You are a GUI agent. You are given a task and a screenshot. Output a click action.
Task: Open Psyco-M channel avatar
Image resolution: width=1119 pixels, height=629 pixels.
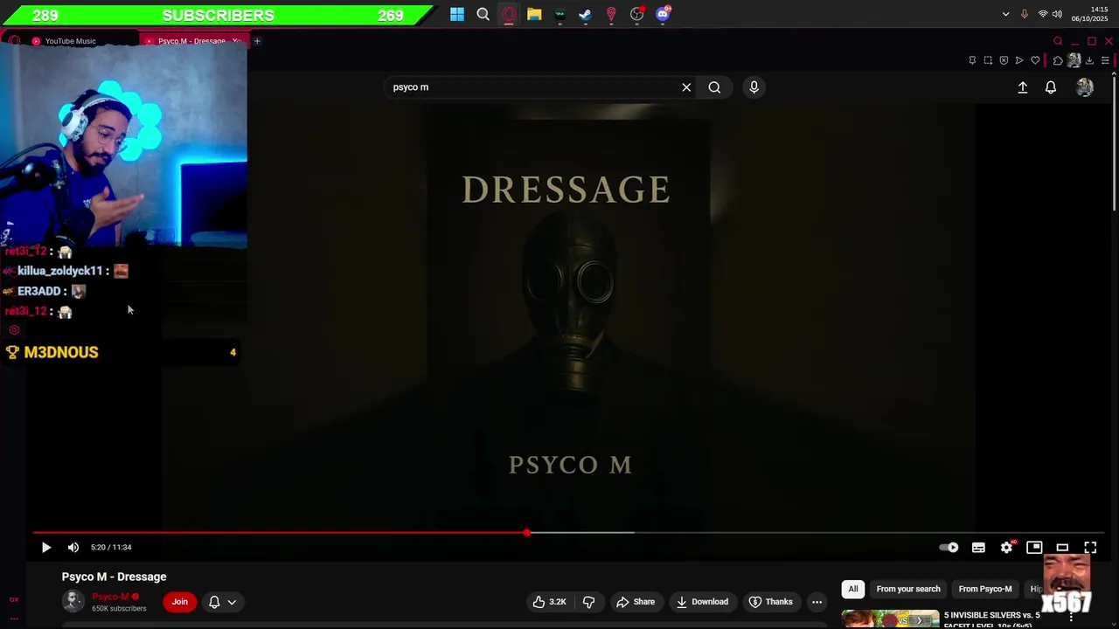(73, 601)
